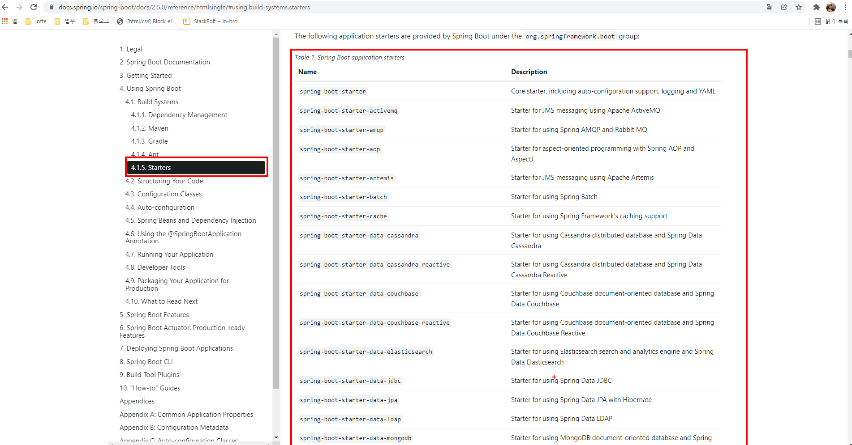Go to 3. Getting Started
Image resolution: width=852 pixels, height=445 pixels.
[x=146, y=76]
